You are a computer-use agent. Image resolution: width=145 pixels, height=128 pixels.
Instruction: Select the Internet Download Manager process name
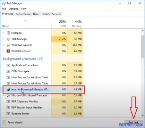pos(30,90)
